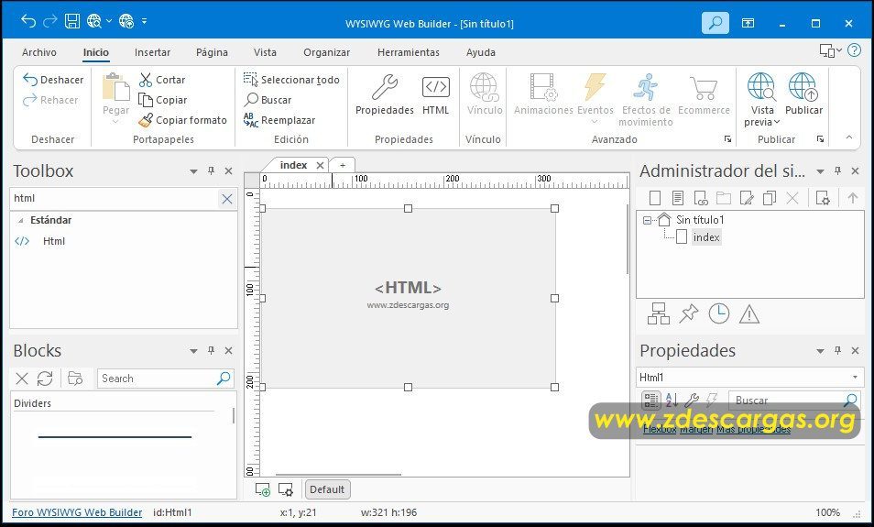This screenshot has height=527, width=874.
Task: Collapse the ribbon with chevron
Action: point(849,137)
